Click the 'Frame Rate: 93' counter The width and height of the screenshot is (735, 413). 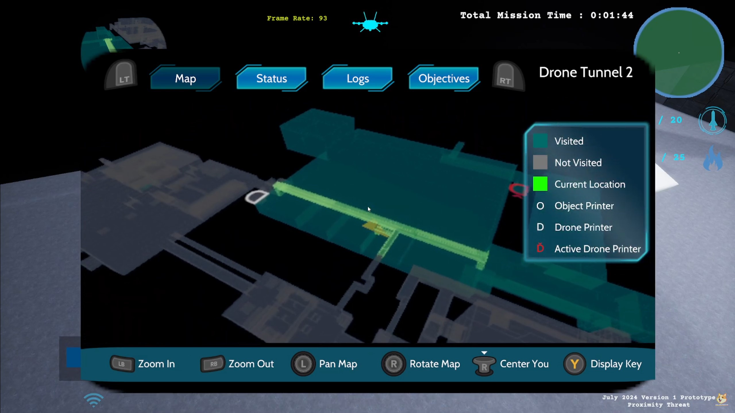[297, 18]
